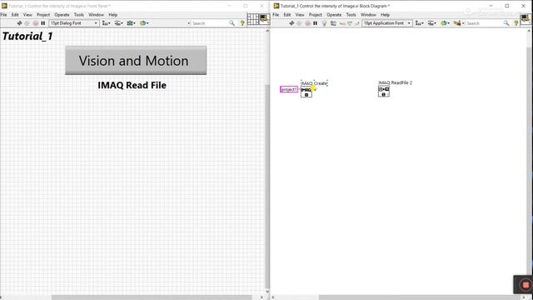
Task: Click Clean Up Diagram broom icon
Action: coord(457,23)
